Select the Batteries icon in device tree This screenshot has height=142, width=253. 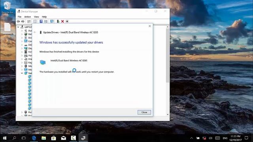(26, 34)
